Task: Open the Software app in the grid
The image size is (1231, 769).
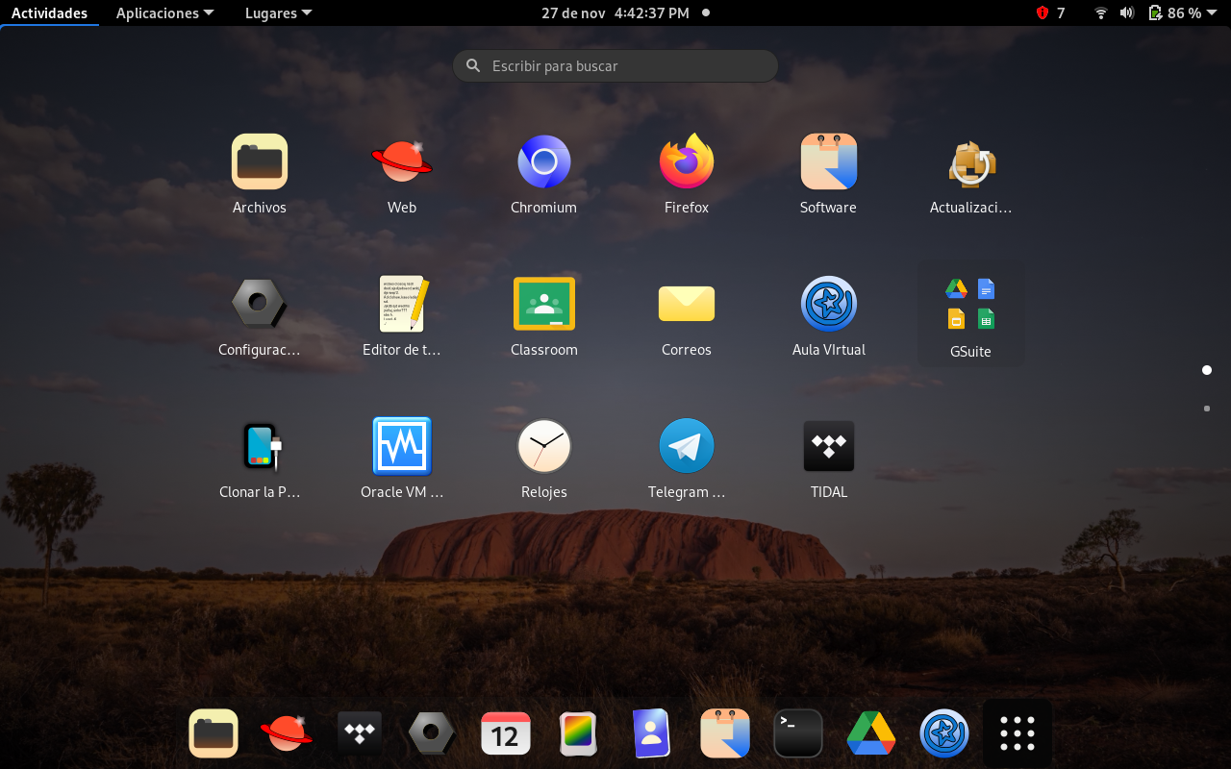Action: [829, 161]
